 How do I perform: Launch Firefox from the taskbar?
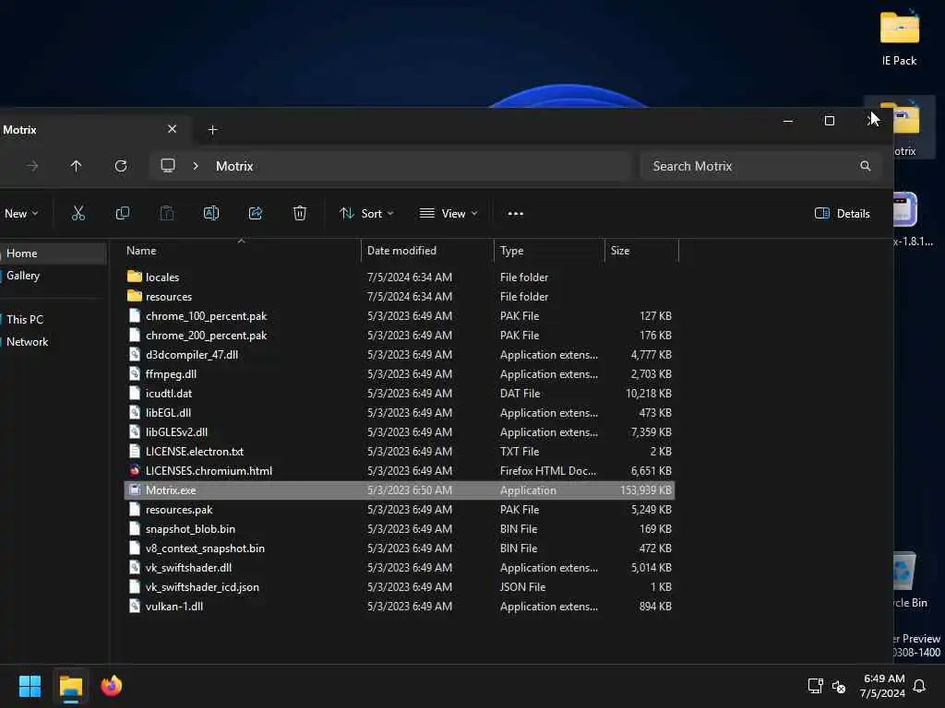(112, 686)
